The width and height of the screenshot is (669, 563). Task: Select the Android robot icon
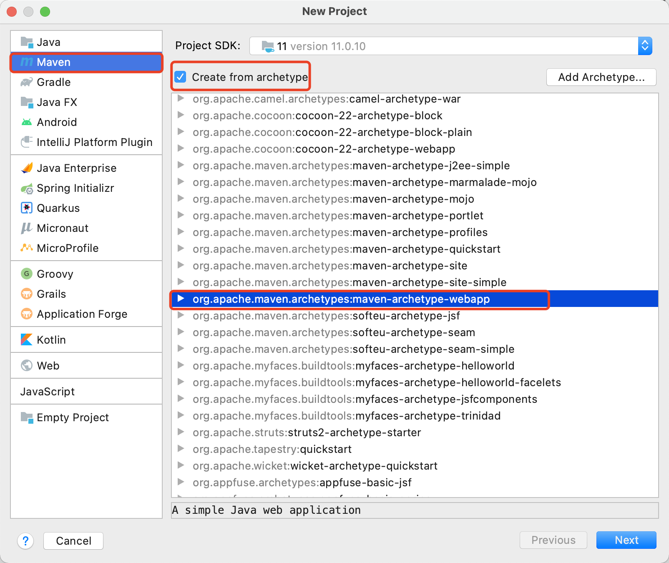26,122
